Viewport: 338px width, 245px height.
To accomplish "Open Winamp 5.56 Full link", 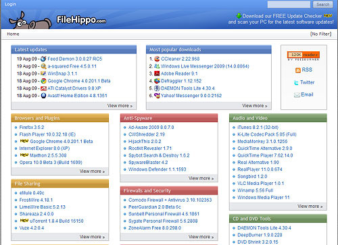I will coord(256,190).
